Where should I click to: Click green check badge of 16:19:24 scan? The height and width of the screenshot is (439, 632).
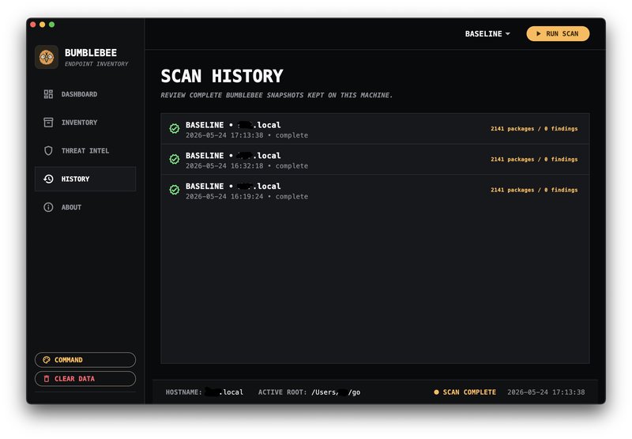point(174,190)
